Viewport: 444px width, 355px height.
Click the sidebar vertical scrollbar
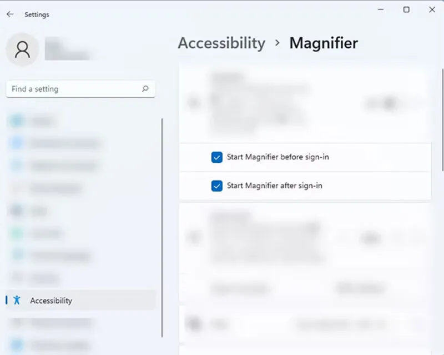tap(162, 222)
